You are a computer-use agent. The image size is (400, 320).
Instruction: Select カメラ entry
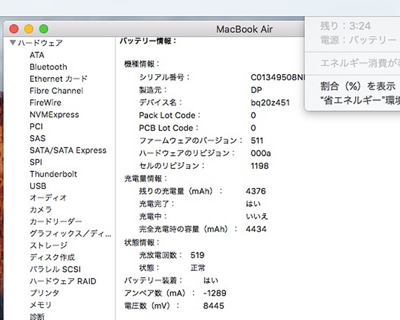point(41,210)
